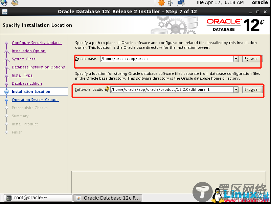Close the Oracle installer window
Viewport: 271px width, 204px height.
point(265,12)
